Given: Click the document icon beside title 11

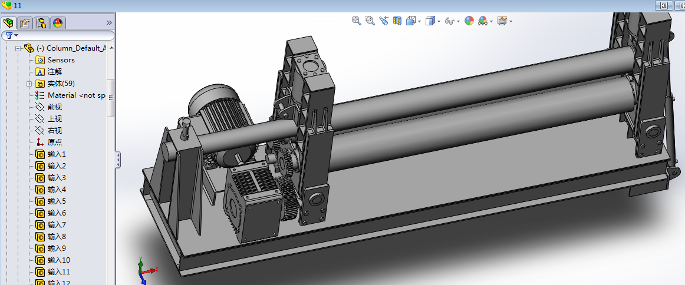Looking at the screenshot, I should (x=6, y=6).
